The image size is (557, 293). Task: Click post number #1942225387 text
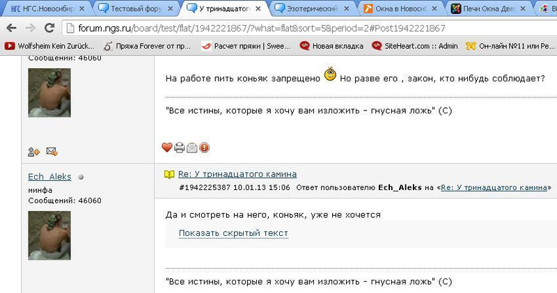click(x=205, y=187)
